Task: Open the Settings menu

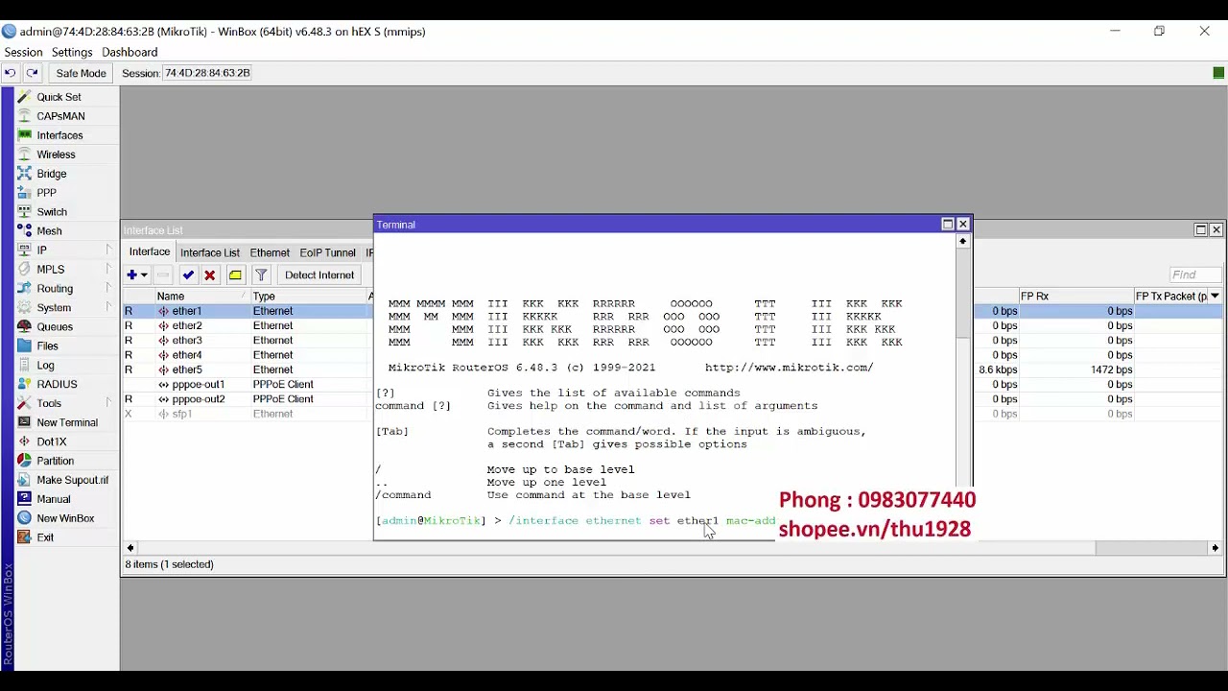Action: tap(72, 52)
